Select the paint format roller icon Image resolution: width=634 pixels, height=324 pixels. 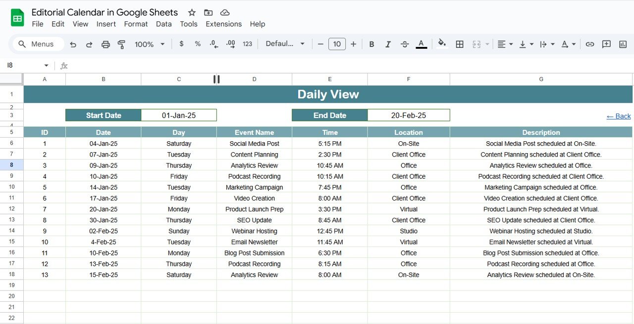(x=121, y=44)
